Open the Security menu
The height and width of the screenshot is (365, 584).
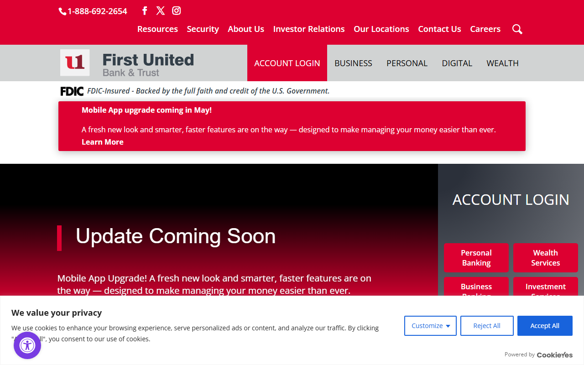click(x=203, y=29)
